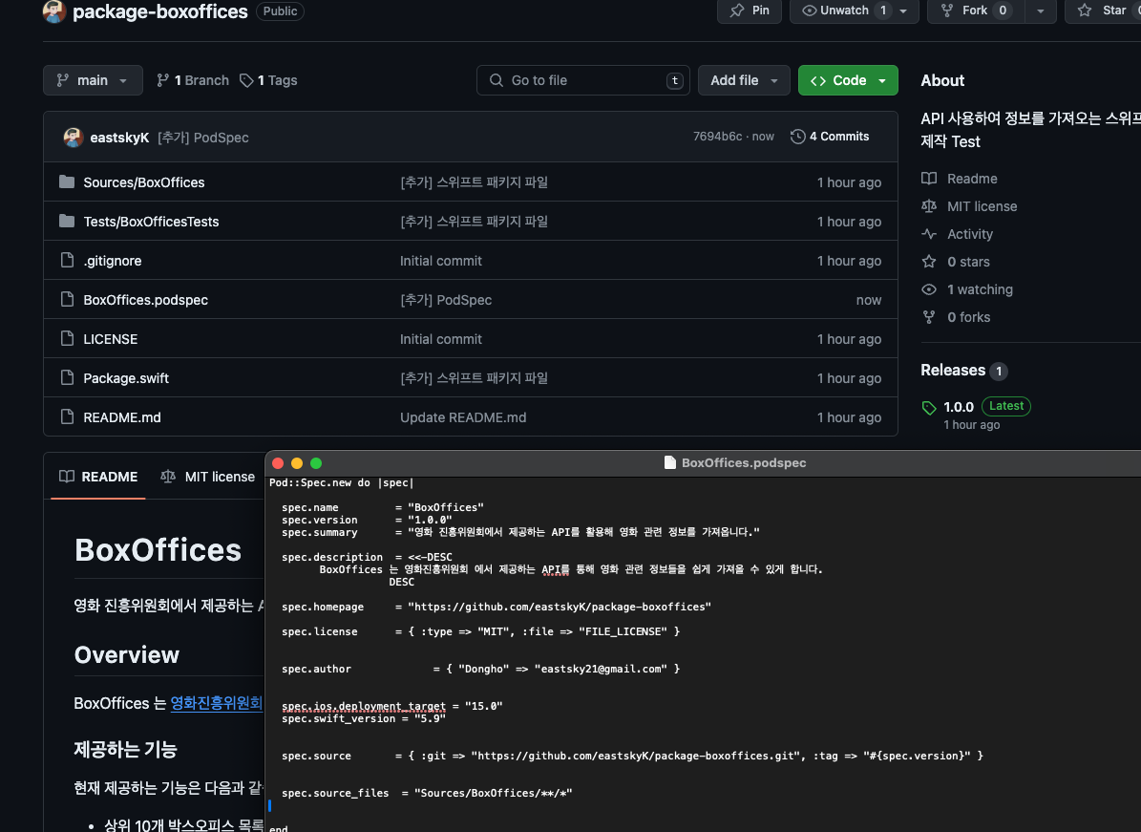Click the 영화진흥위원회 hyperlink in README
This screenshot has width=1141, height=832.
click(216, 703)
